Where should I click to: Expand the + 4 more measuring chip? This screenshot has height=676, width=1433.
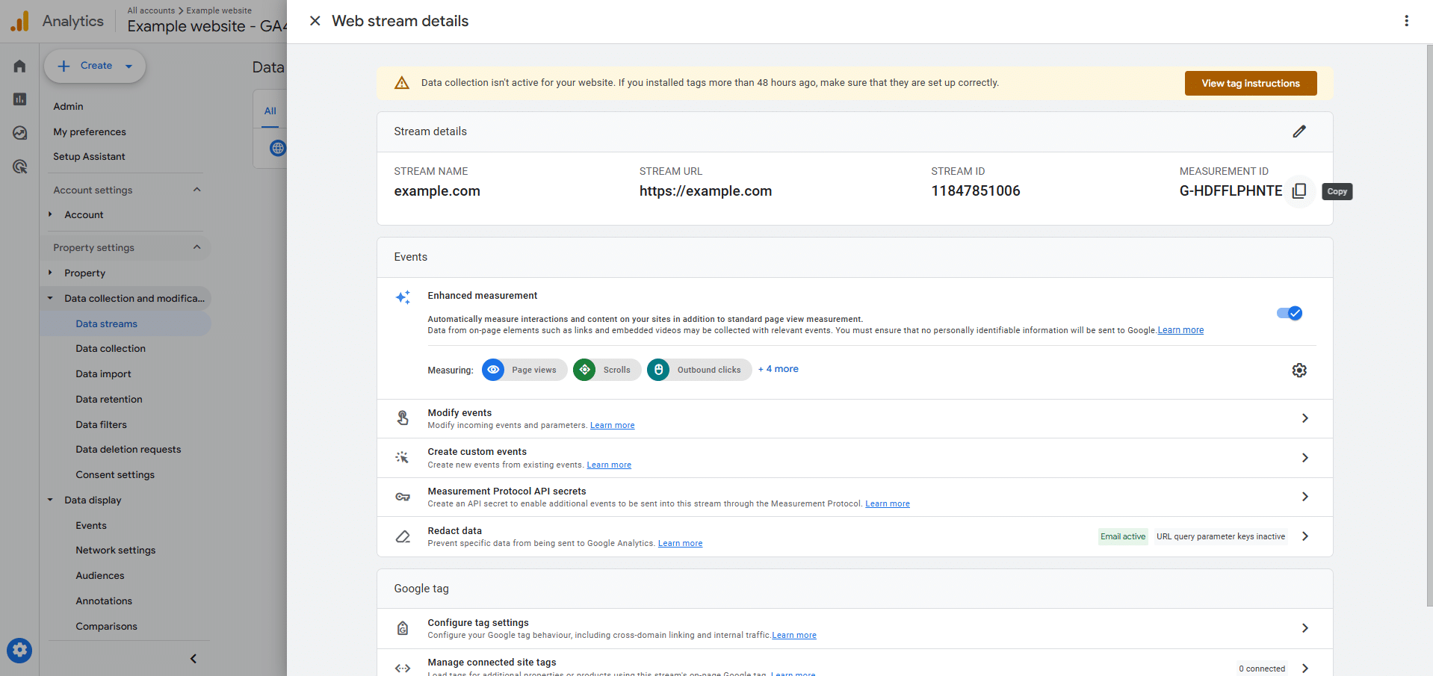click(778, 368)
